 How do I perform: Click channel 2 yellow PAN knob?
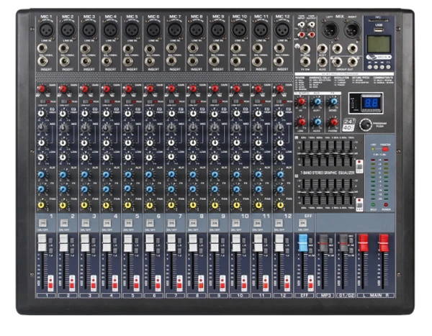click(x=63, y=205)
